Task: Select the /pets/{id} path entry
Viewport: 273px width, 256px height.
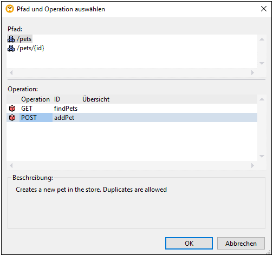Action: coord(26,48)
